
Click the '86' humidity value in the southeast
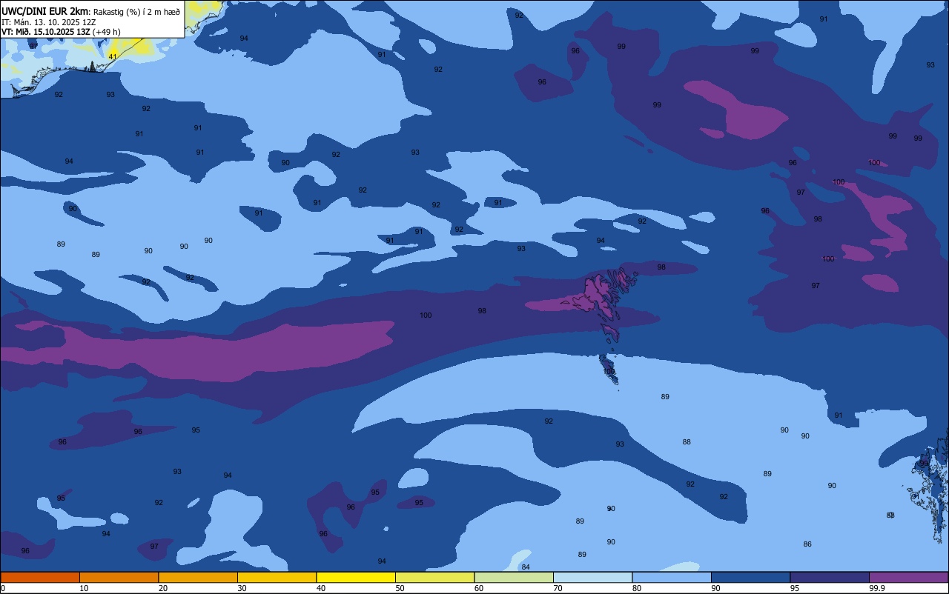[x=807, y=544]
